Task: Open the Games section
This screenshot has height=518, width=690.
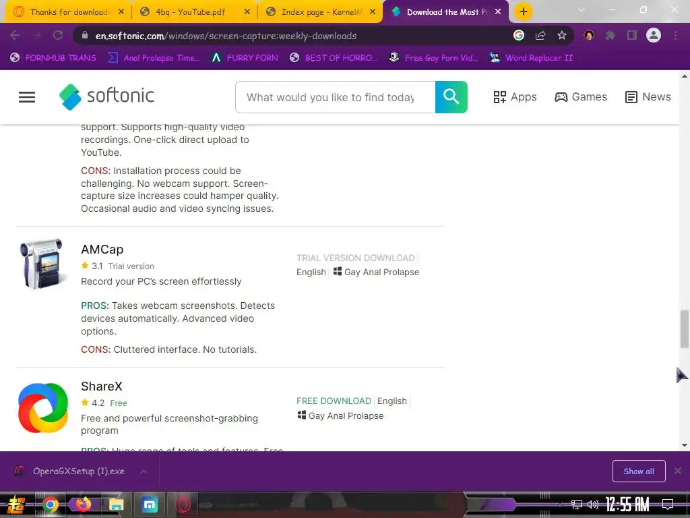Action: point(580,97)
